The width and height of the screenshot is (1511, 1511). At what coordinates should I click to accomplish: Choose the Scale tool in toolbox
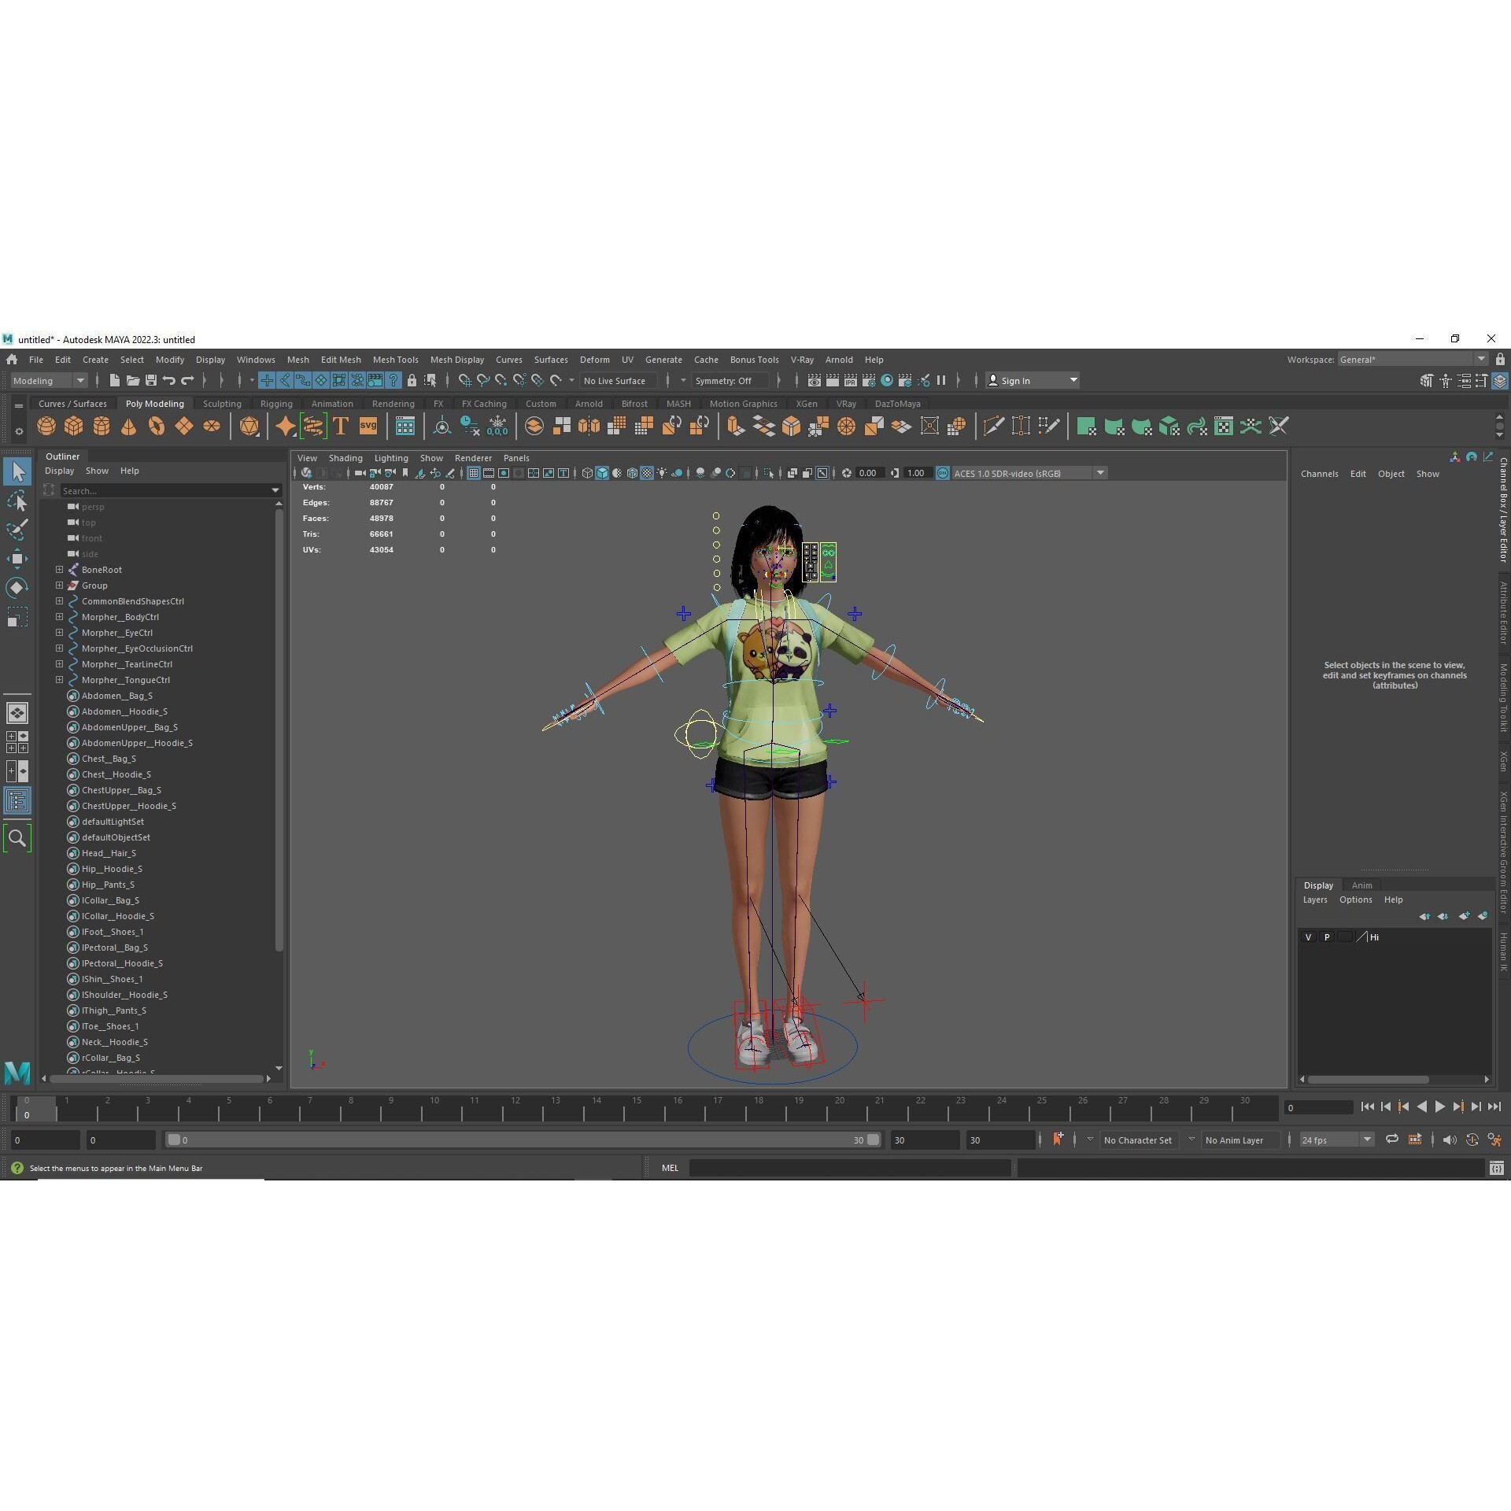click(x=17, y=617)
